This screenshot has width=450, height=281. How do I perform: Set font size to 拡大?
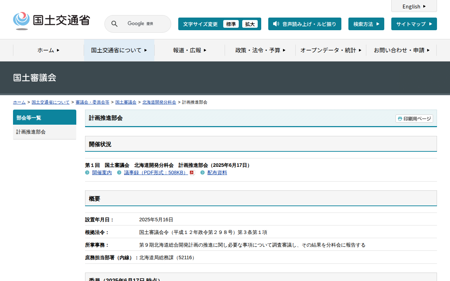(x=250, y=24)
